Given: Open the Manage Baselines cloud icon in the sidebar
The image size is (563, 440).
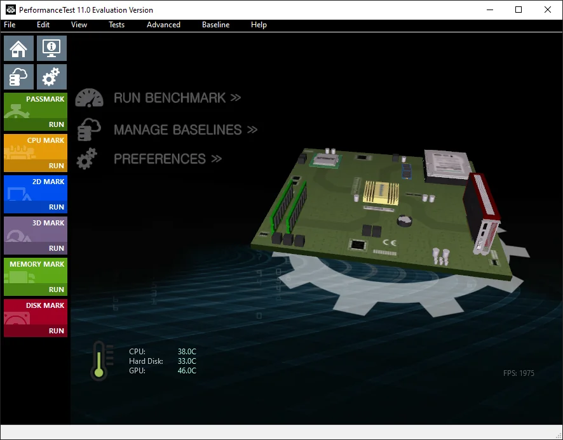Looking at the screenshot, I should (18, 77).
